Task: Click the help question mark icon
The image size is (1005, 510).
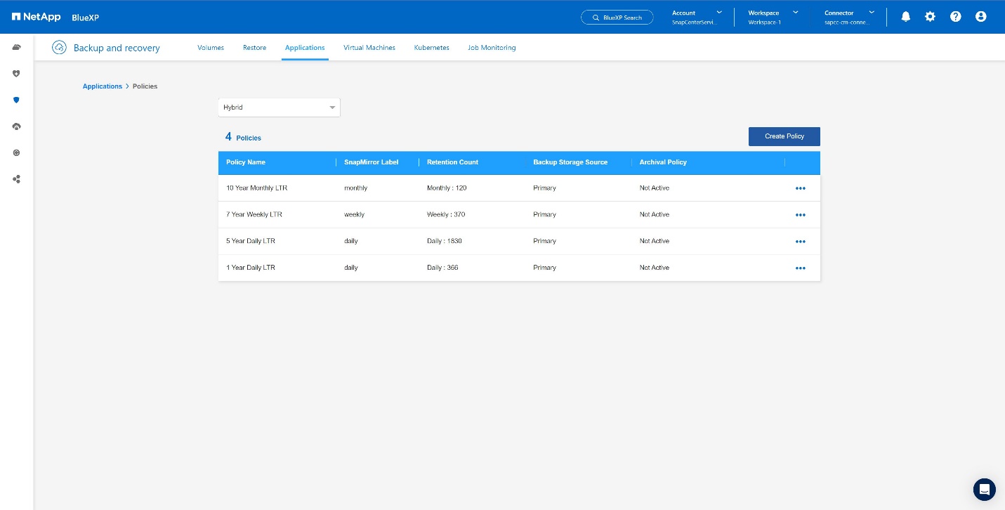Action: click(955, 17)
